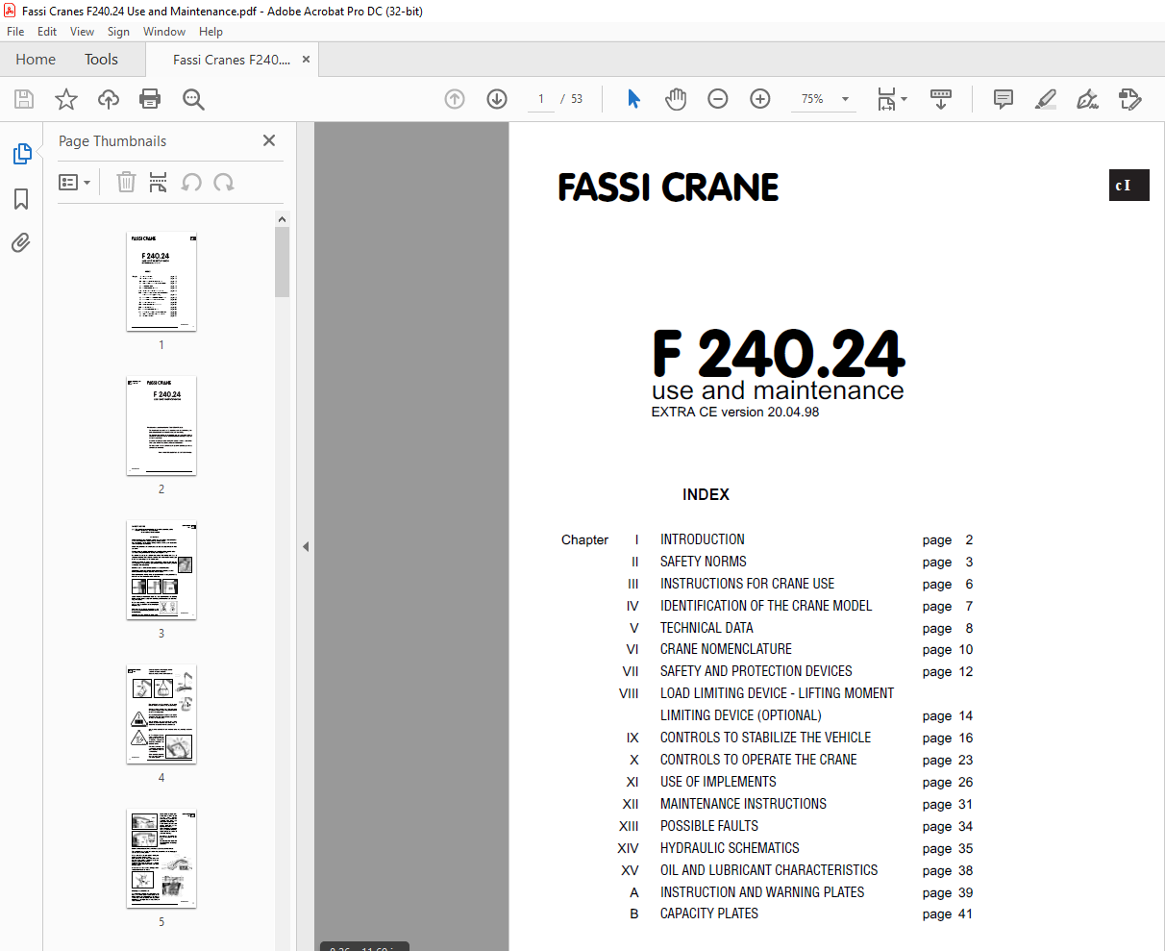Viewport: 1165px width, 951px height.
Task: Click the scrolling mode keyboard icon
Action: tap(941, 99)
